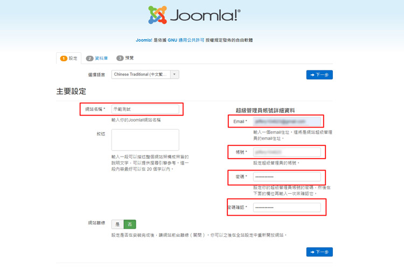Viewport: 404px width, 269px height.
Task: Click the 超級管理員帳號詳細資料 heading
Action: (265, 110)
